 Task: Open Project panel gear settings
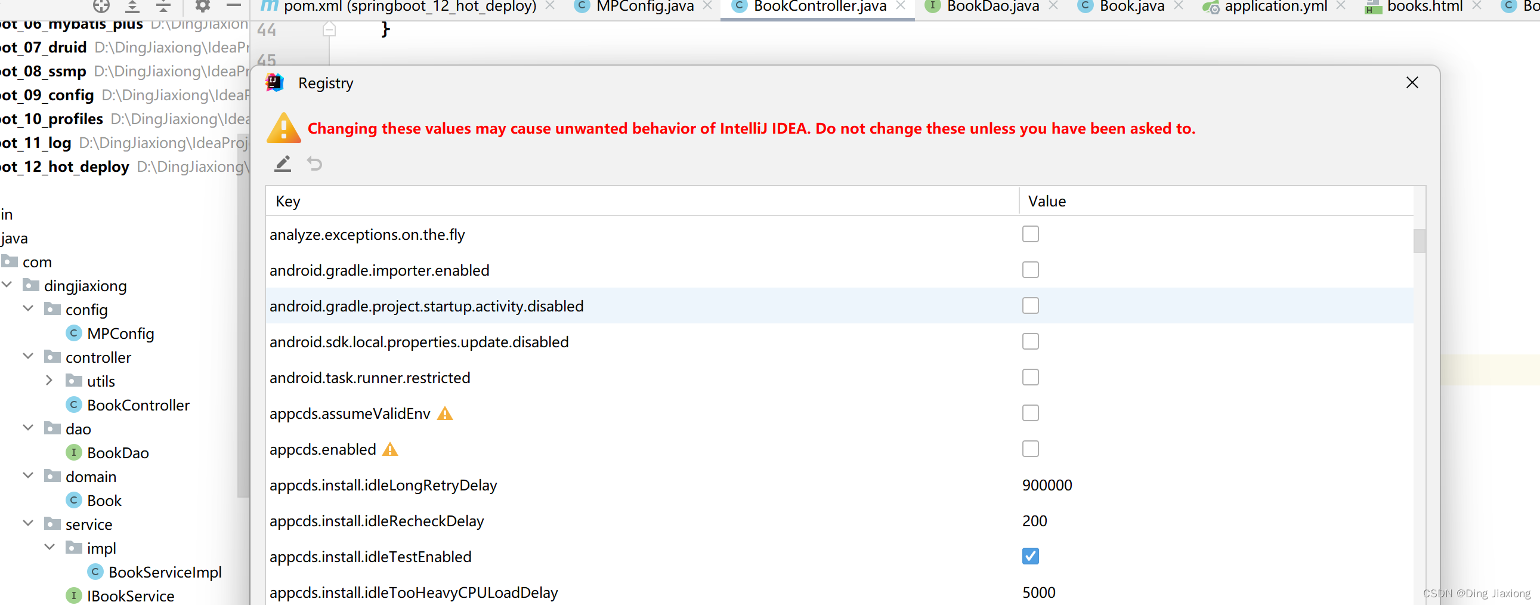tap(203, 6)
